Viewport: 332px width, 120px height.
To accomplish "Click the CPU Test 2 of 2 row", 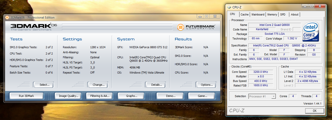I will tap(31, 54).
